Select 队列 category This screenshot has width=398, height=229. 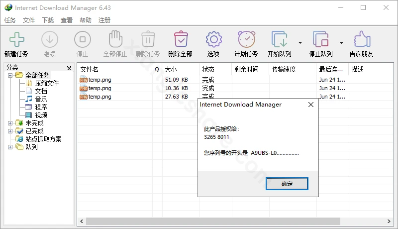point(31,147)
